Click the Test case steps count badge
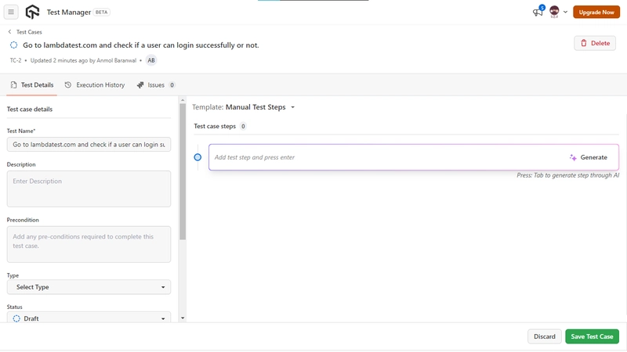This screenshot has width=627, height=352. (x=243, y=126)
